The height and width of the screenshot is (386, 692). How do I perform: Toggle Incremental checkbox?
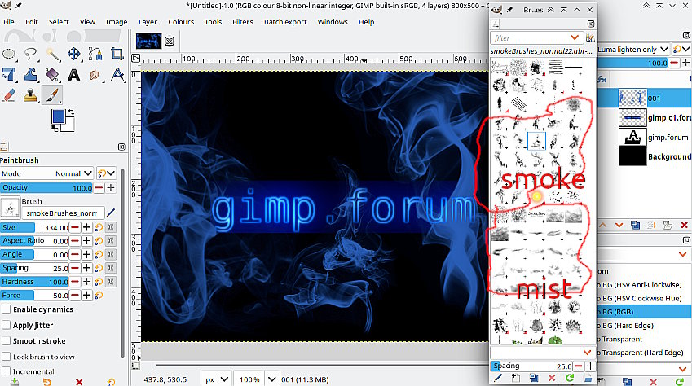pyautogui.click(x=7, y=371)
